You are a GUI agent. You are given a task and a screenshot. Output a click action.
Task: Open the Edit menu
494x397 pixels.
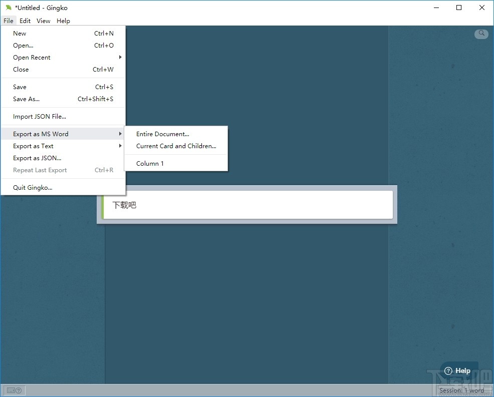click(25, 21)
